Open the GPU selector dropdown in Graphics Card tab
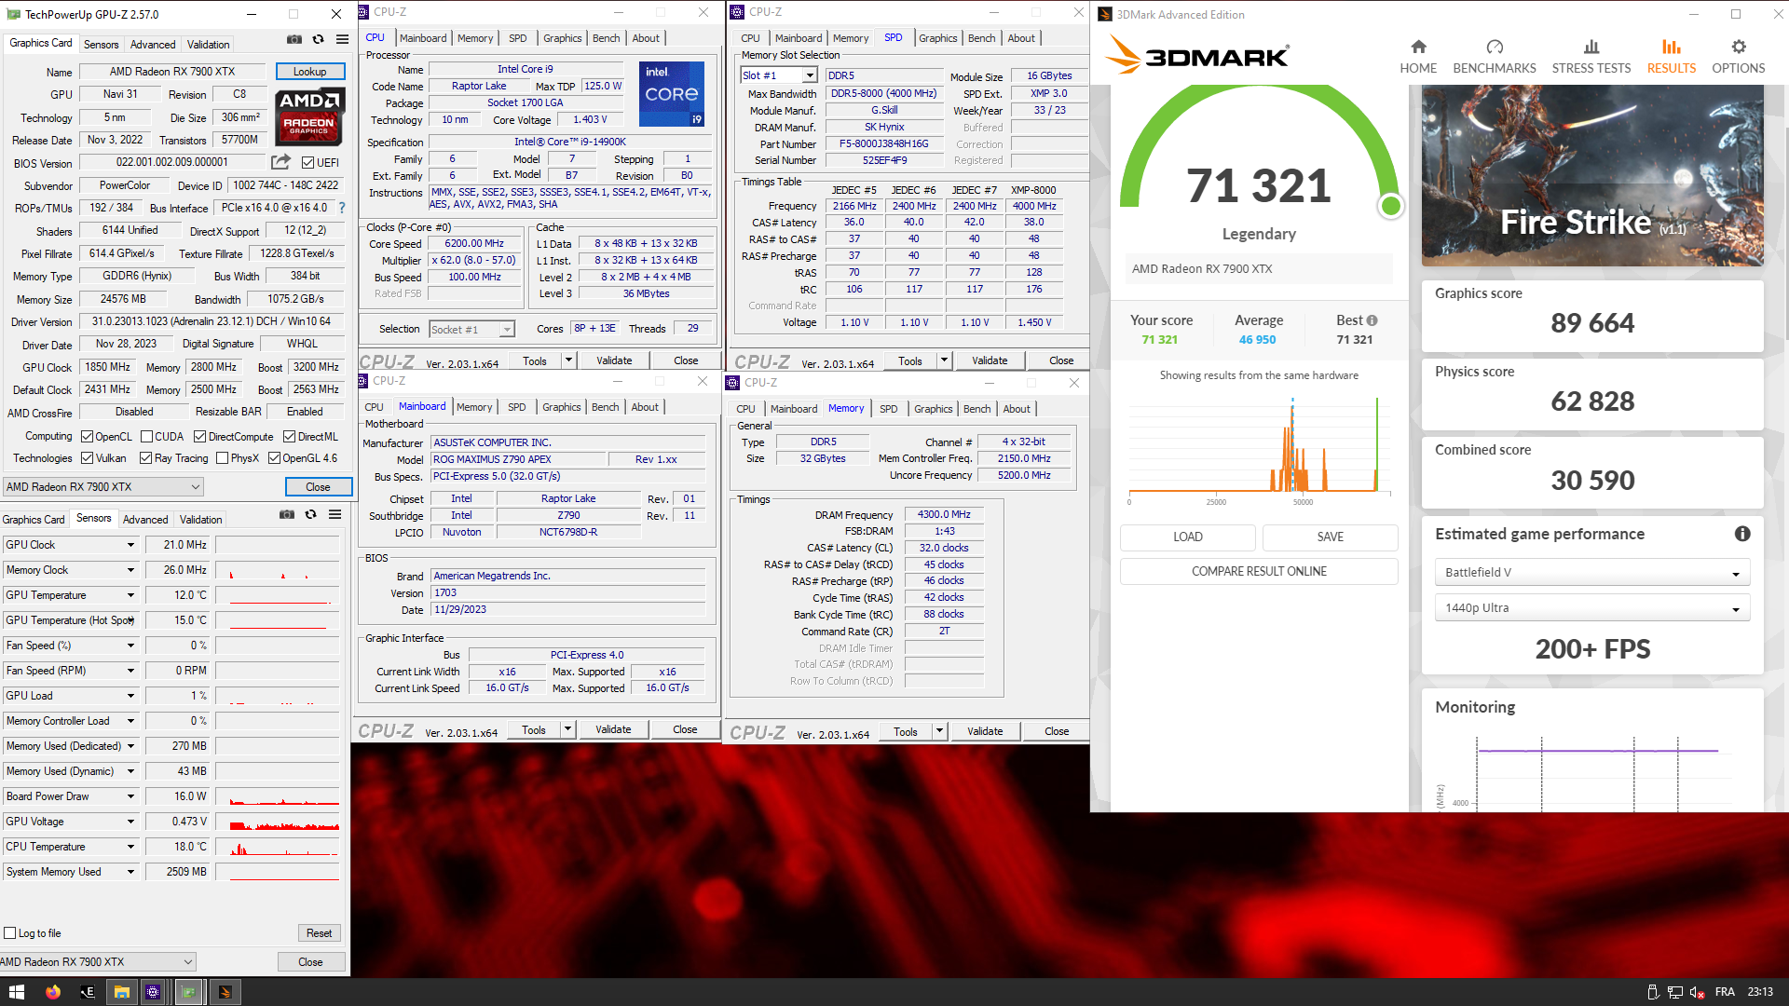This screenshot has height=1006, width=1789. pyautogui.click(x=103, y=486)
